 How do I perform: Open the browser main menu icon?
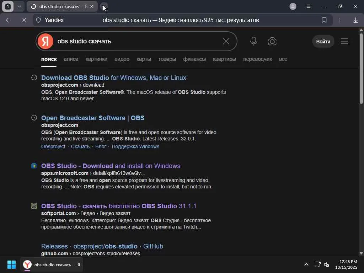click(x=308, y=6)
